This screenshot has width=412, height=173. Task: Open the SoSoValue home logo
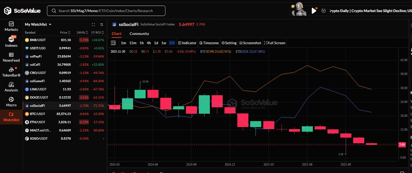pos(22,11)
